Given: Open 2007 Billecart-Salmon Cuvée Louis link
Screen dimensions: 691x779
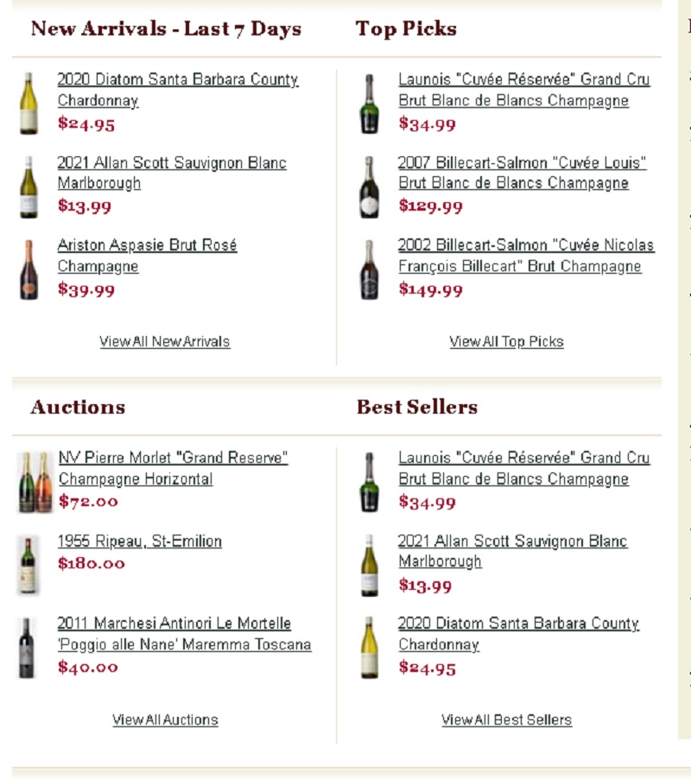Looking at the screenshot, I should click(x=522, y=173).
